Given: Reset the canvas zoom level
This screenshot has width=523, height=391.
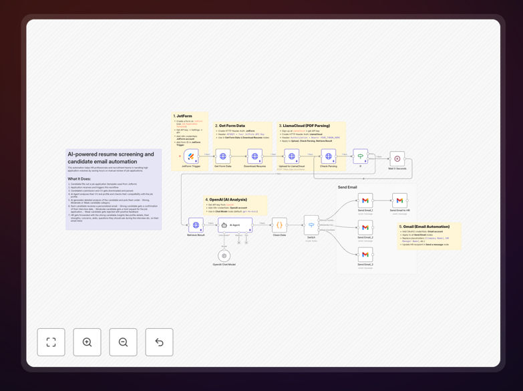Looking at the screenshot, I should [x=159, y=342].
